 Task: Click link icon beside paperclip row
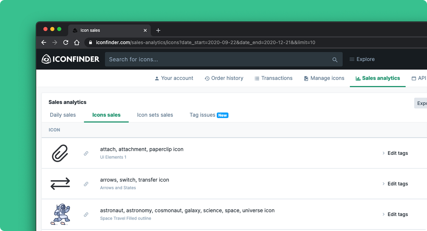pyautogui.click(x=86, y=153)
